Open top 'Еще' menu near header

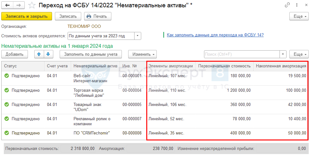(x=299, y=16)
